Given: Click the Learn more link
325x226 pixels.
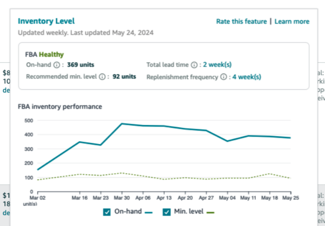Looking at the screenshot, I should 292,22.
